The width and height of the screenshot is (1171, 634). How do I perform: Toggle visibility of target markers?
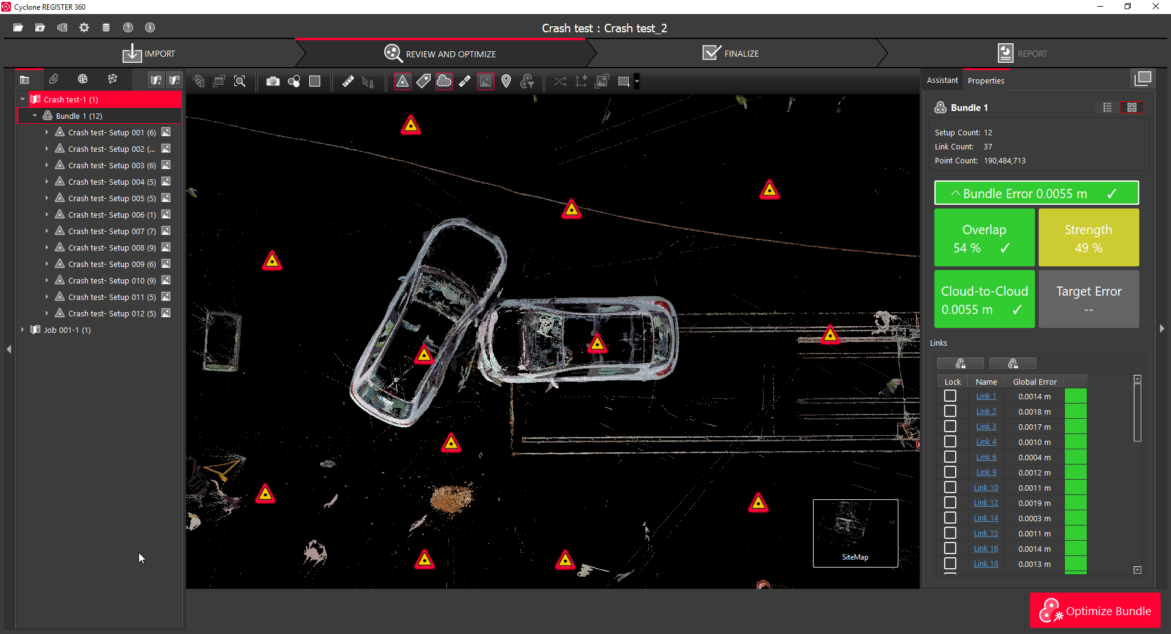pyautogui.click(x=403, y=81)
